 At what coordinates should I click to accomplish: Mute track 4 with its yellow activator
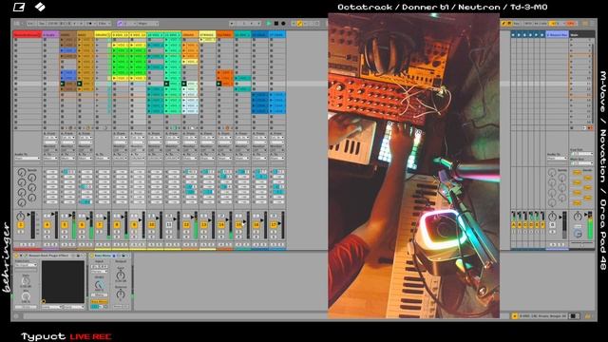47,225
